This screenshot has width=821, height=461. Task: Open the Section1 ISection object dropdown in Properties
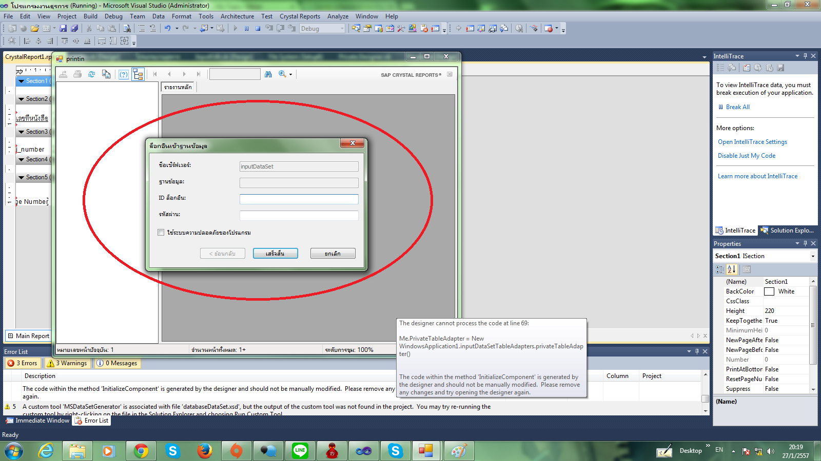click(x=813, y=256)
